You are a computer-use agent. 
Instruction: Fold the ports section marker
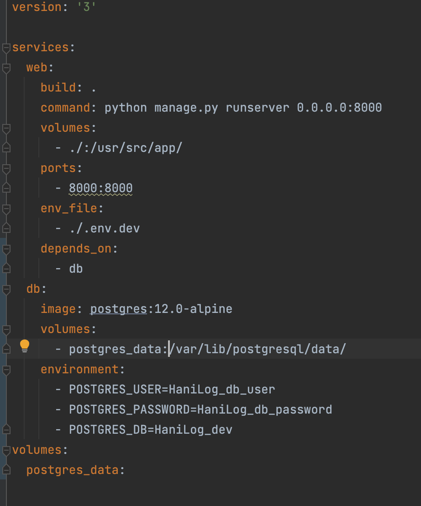click(6, 169)
